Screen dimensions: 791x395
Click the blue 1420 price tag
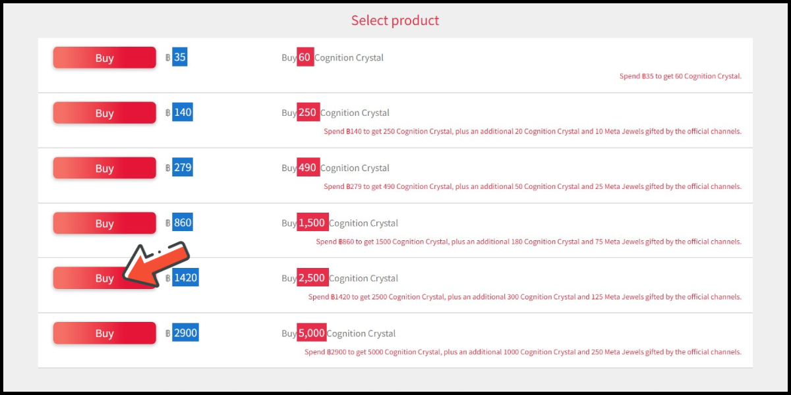(185, 278)
